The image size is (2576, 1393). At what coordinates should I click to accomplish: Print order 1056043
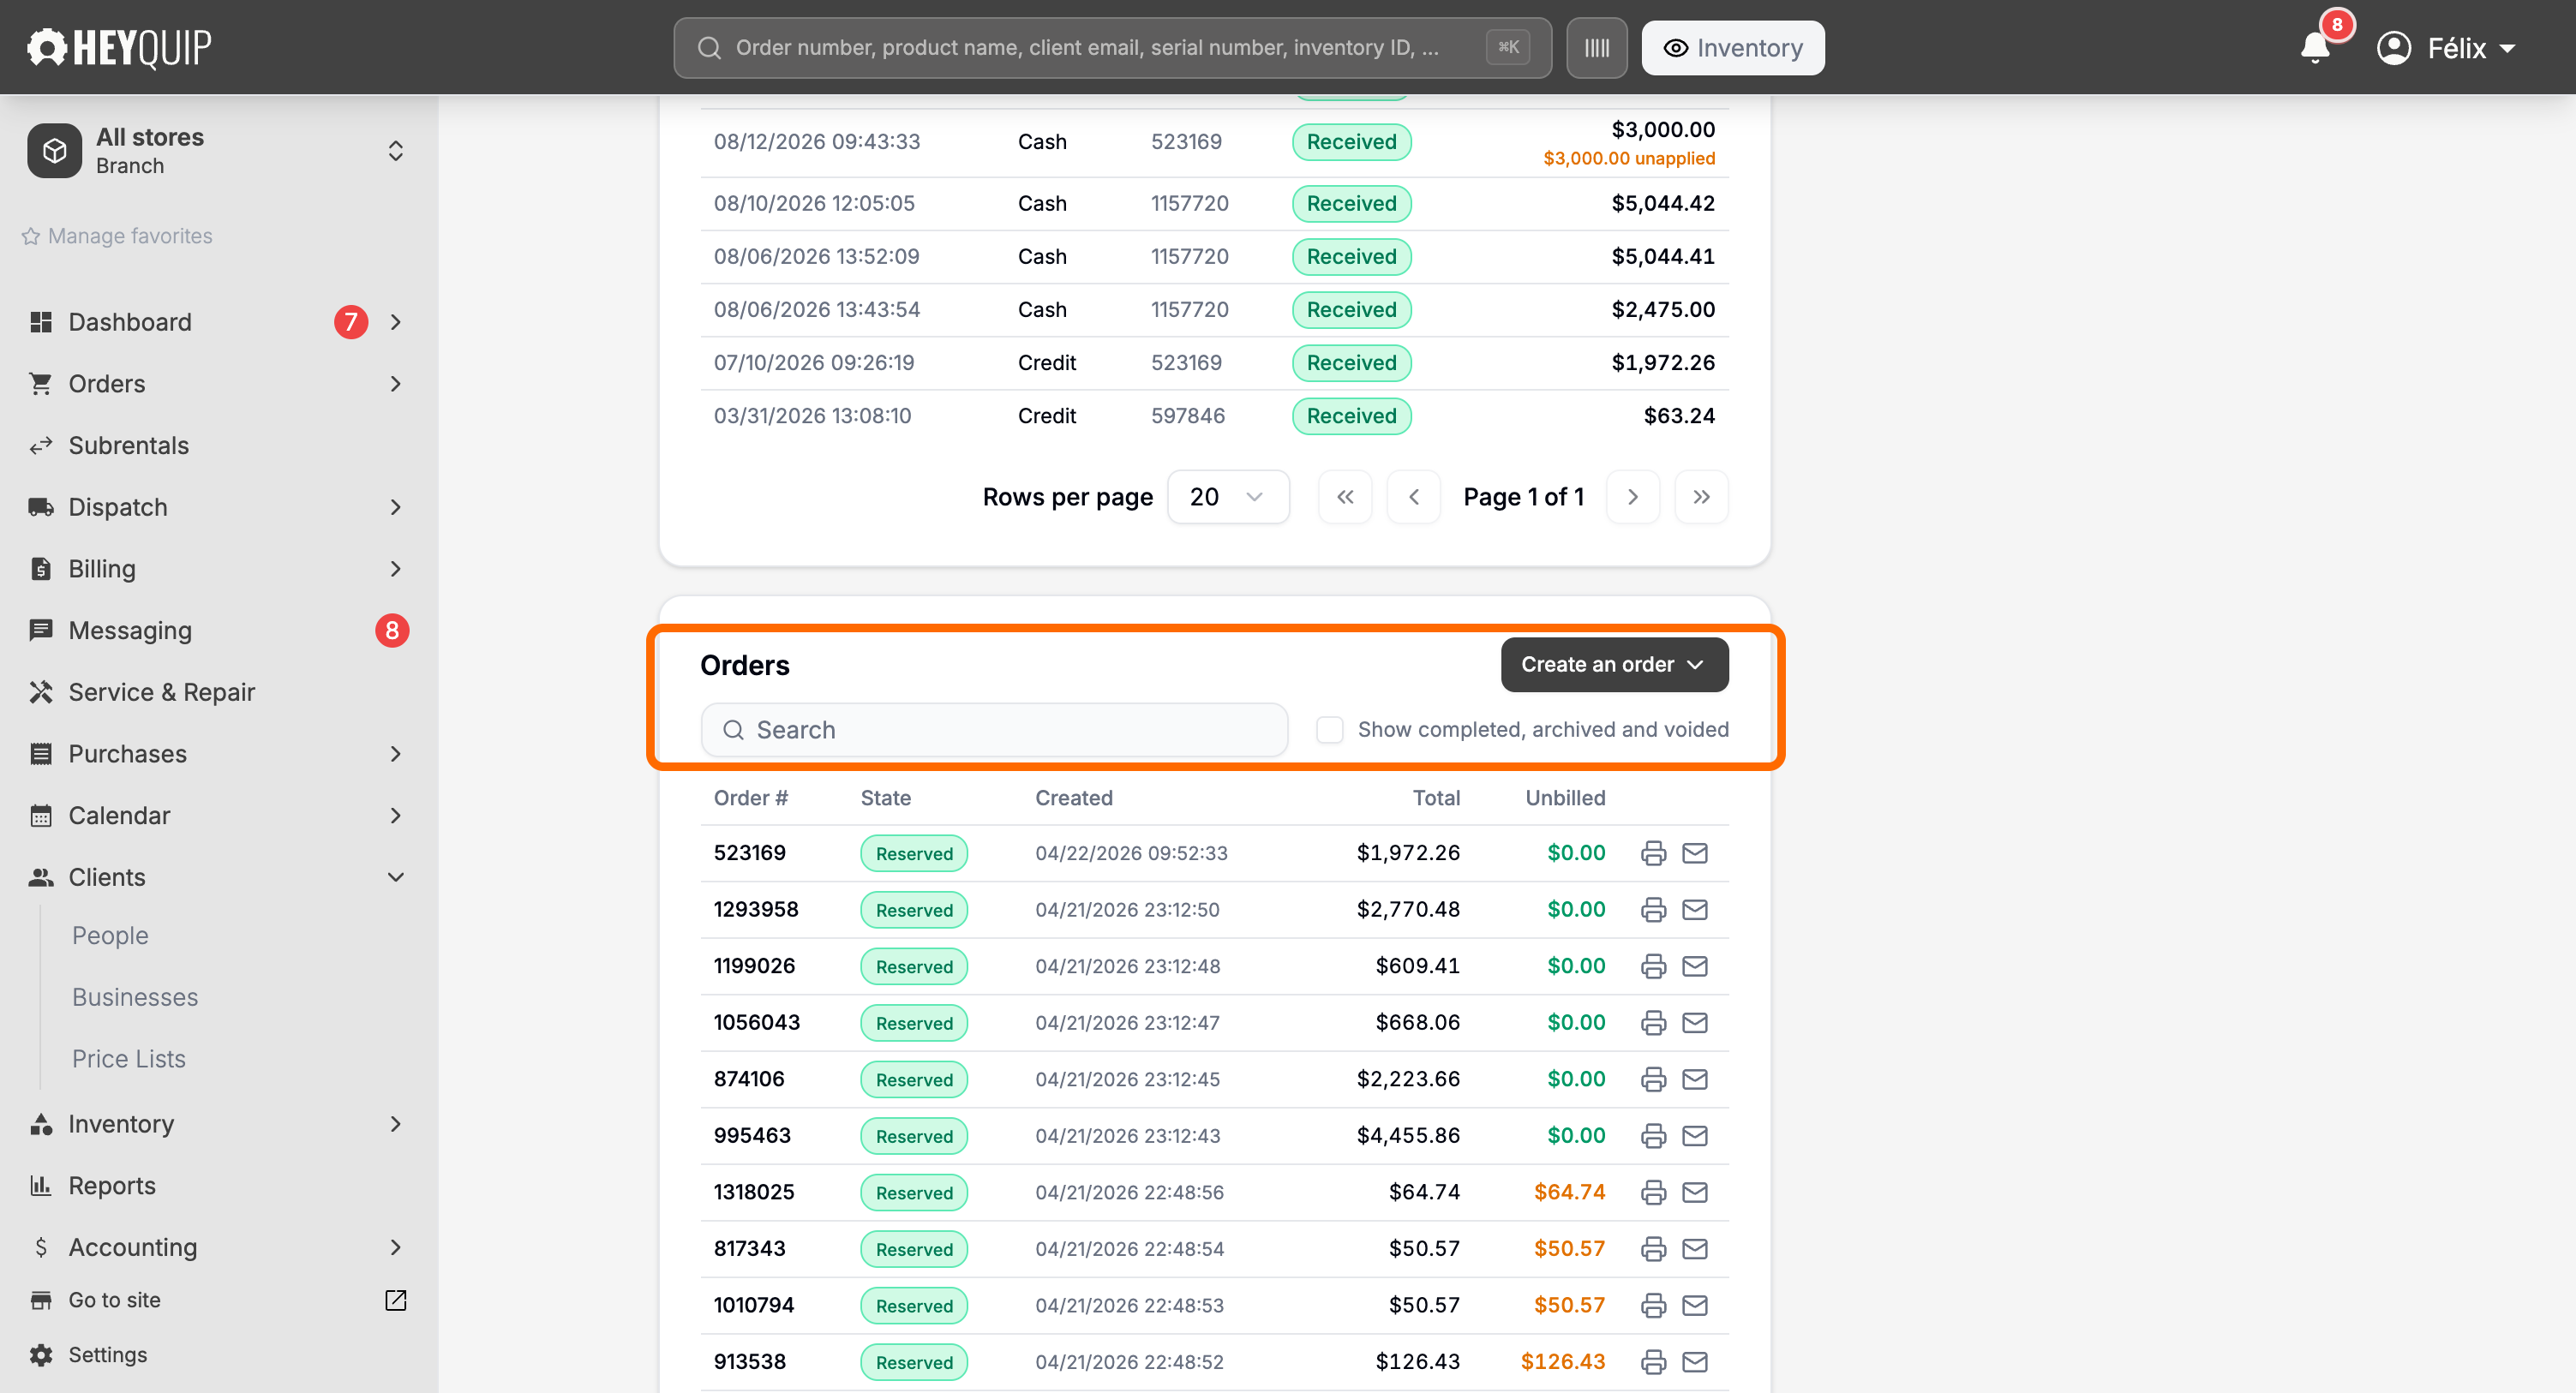pos(1653,1023)
